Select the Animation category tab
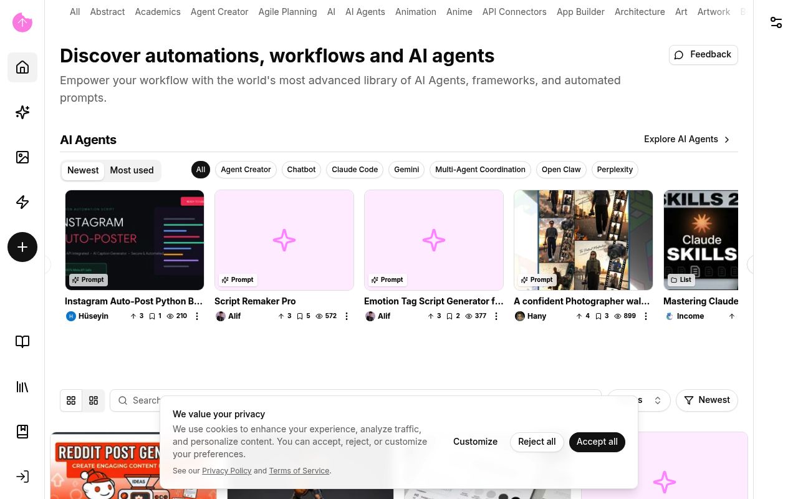 coord(416,12)
